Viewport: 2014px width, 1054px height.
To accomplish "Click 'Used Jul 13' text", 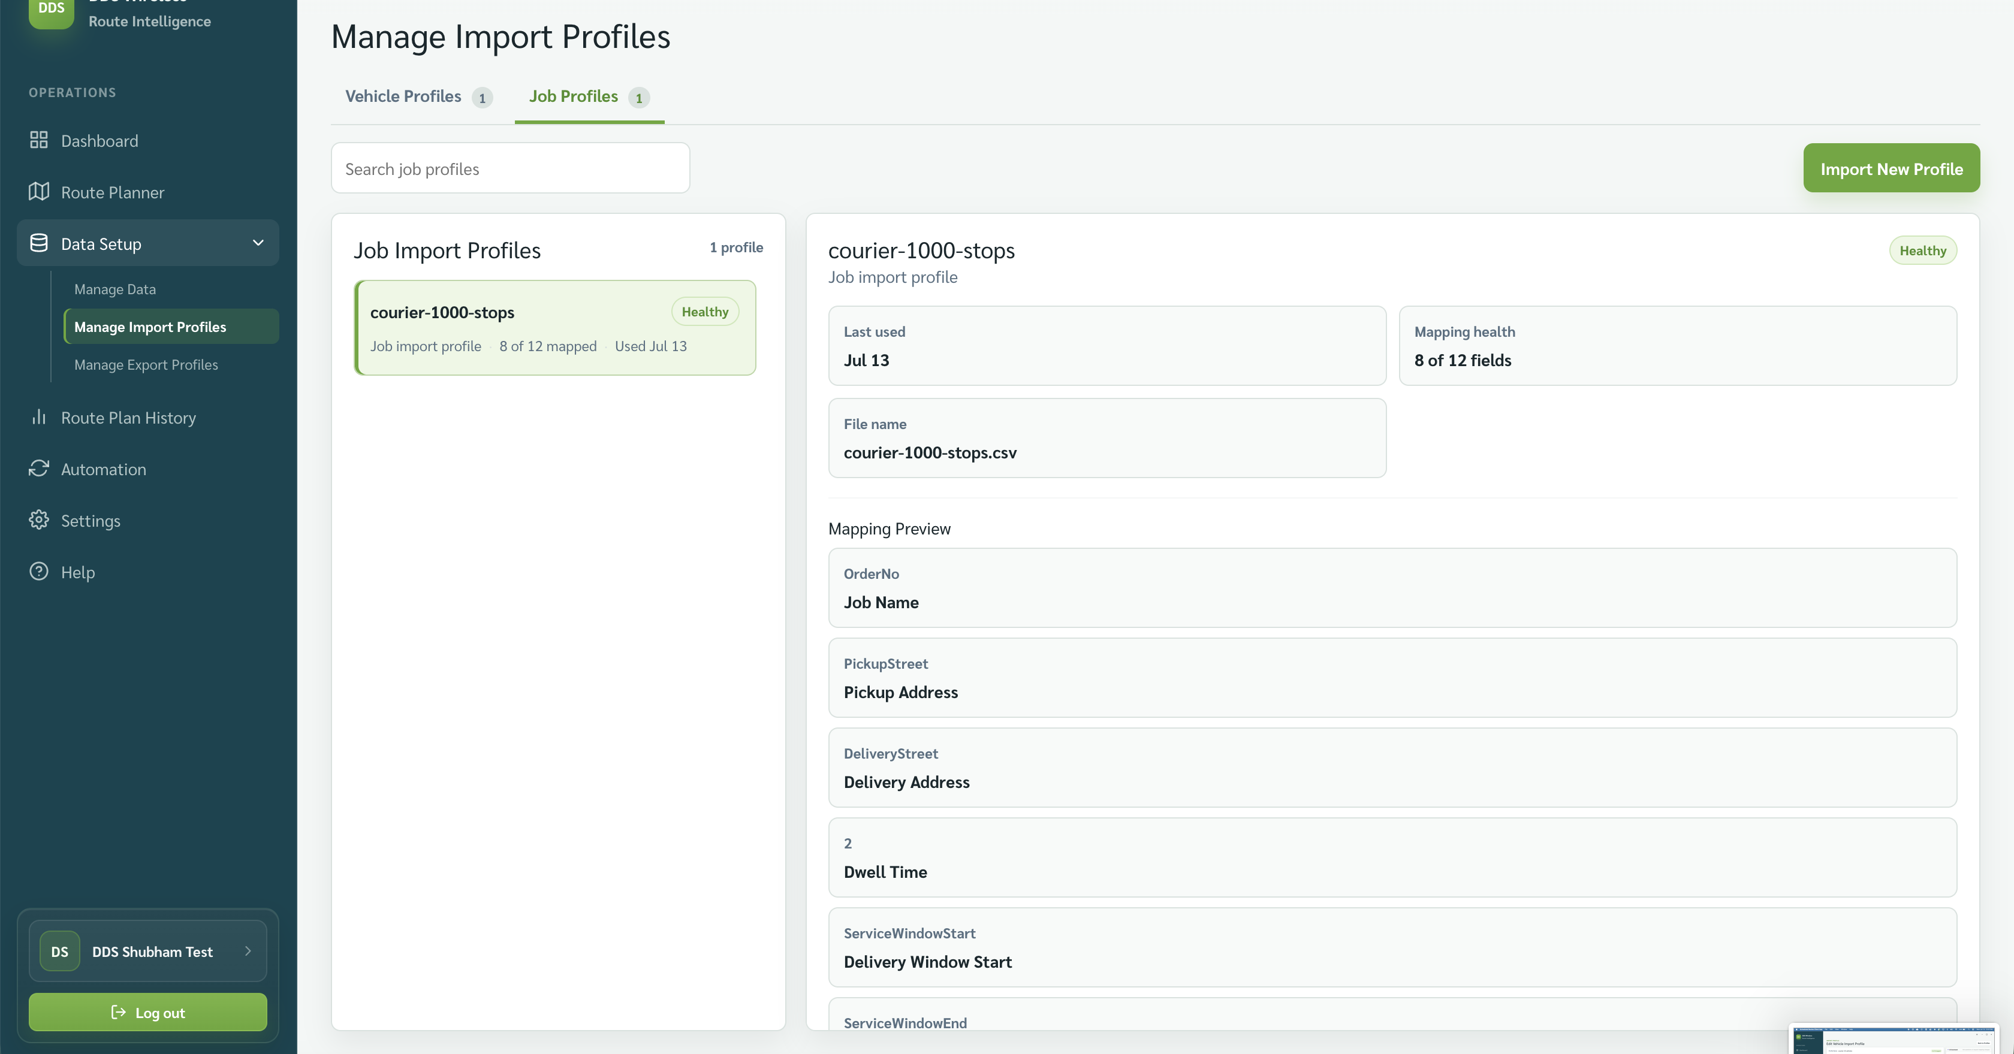I will 650,346.
